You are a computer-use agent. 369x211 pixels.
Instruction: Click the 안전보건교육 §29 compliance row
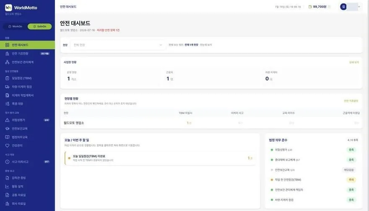(x=313, y=170)
